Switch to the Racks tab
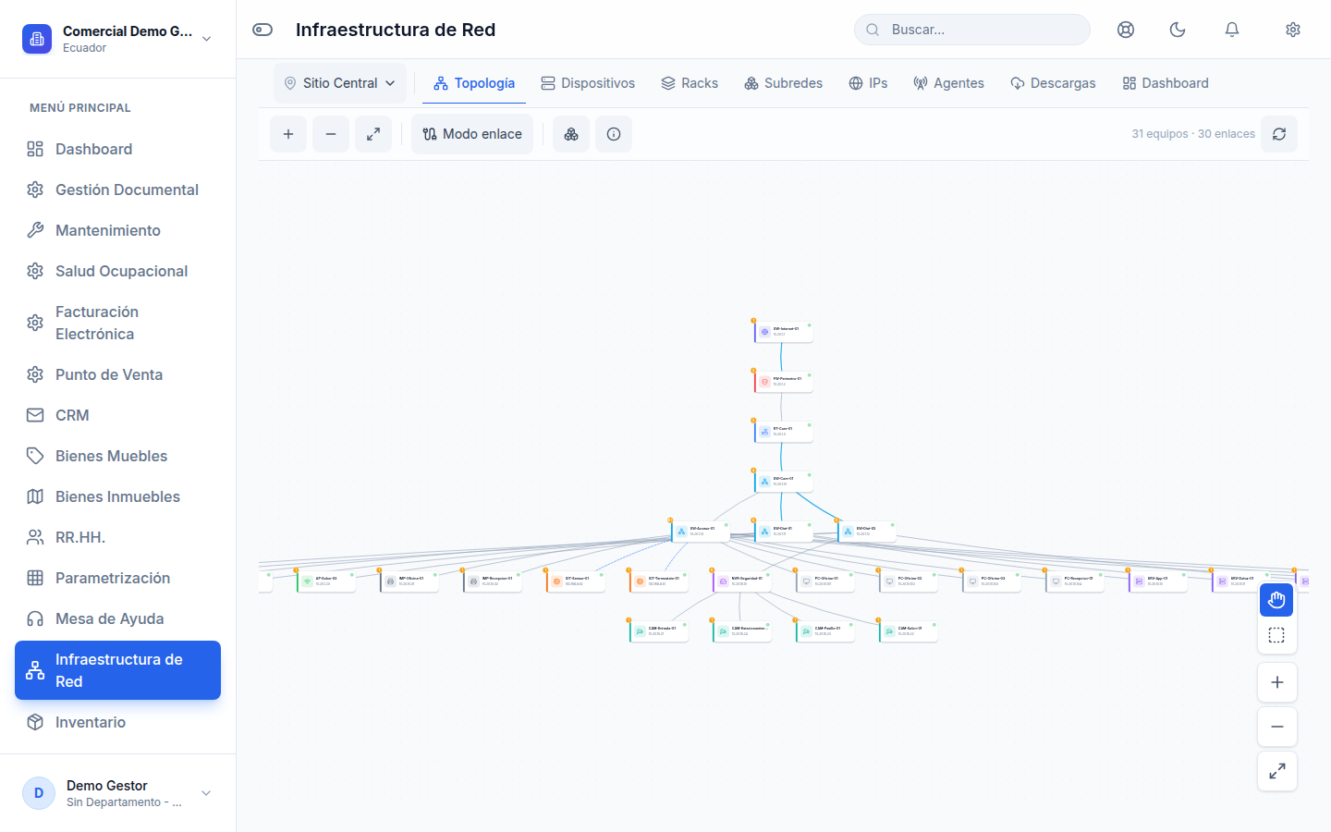The height and width of the screenshot is (832, 1331). point(690,83)
